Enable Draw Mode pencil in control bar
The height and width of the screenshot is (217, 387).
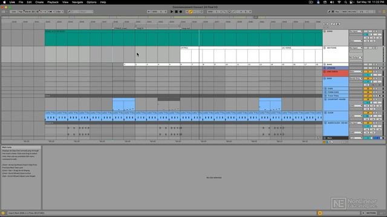[x=329, y=11]
